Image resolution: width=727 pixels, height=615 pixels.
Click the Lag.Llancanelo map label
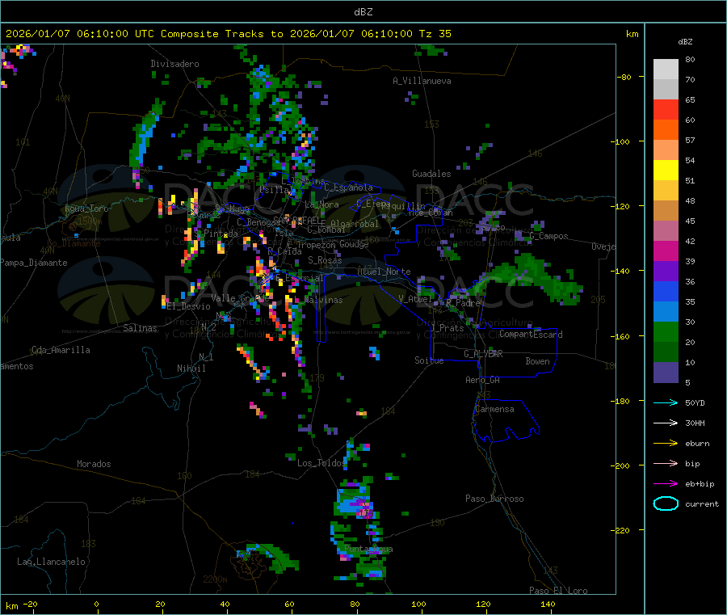[51, 562]
